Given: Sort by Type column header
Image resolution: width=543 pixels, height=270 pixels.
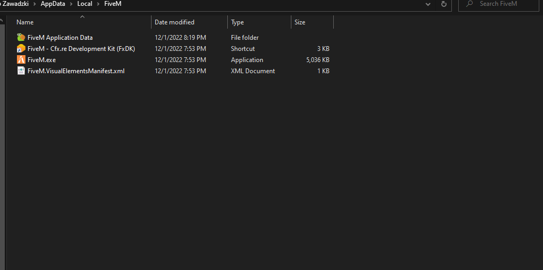Looking at the screenshot, I should (237, 22).
